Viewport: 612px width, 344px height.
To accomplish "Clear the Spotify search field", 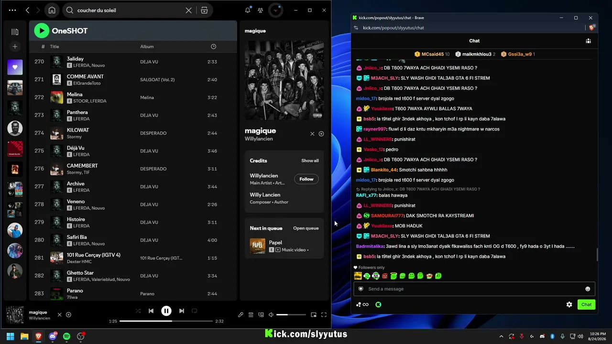I will pyautogui.click(x=189, y=10).
